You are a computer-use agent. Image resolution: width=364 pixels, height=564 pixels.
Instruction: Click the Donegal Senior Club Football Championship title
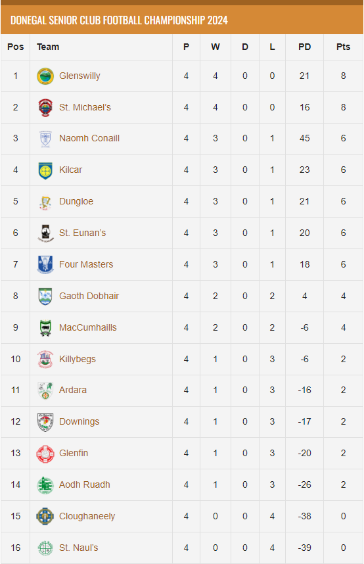(x=119, y=20)
